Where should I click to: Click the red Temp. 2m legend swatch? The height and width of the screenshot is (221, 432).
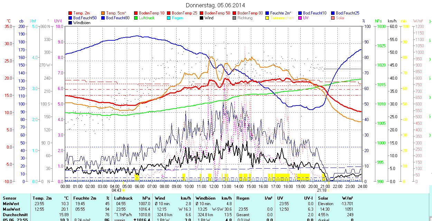click(x=71, y=13)
